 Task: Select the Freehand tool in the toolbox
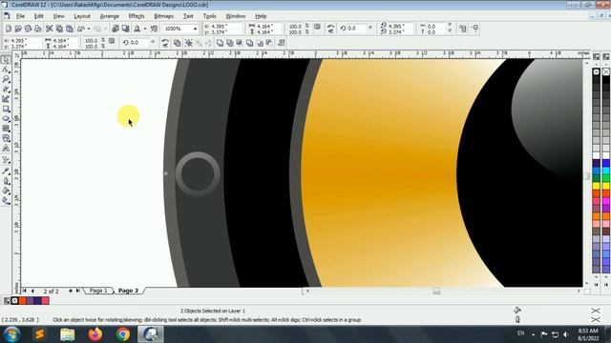(x=6, y=90)
